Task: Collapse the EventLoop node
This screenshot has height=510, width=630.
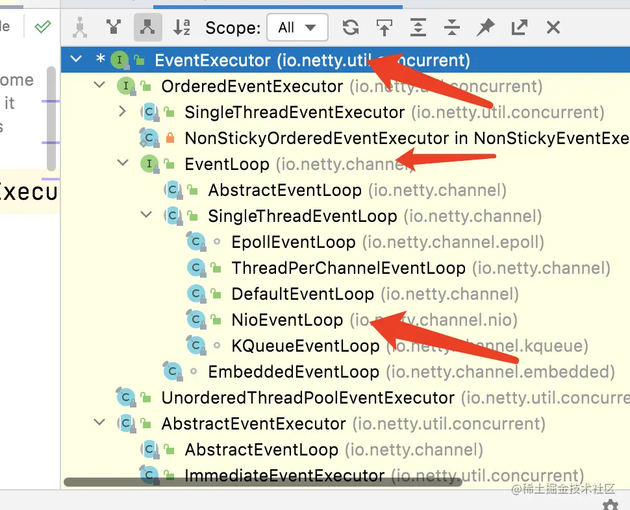Action: [123, 163]
